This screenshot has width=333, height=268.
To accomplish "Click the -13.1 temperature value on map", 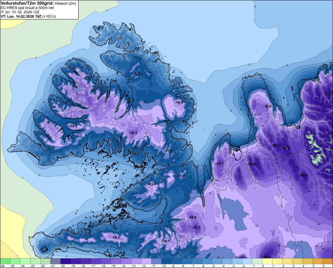I will click(x=152, y=184).
